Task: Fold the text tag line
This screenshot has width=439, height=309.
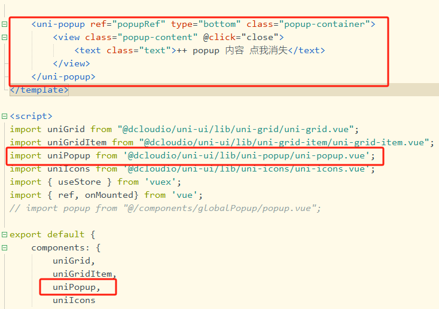Action: (5, 51)
